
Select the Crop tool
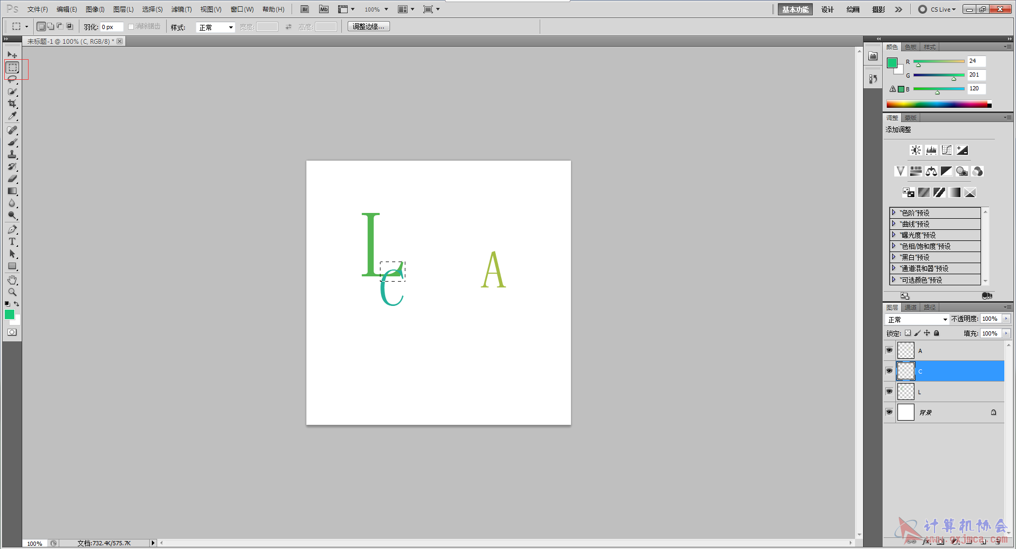[x=12, y=104]
